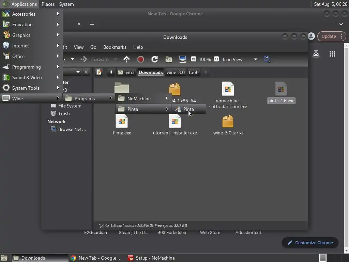Image resolution: width=349 pixels, height=262 pixels.
Task: Open the file manager Help menu
Action: point(138,47)
